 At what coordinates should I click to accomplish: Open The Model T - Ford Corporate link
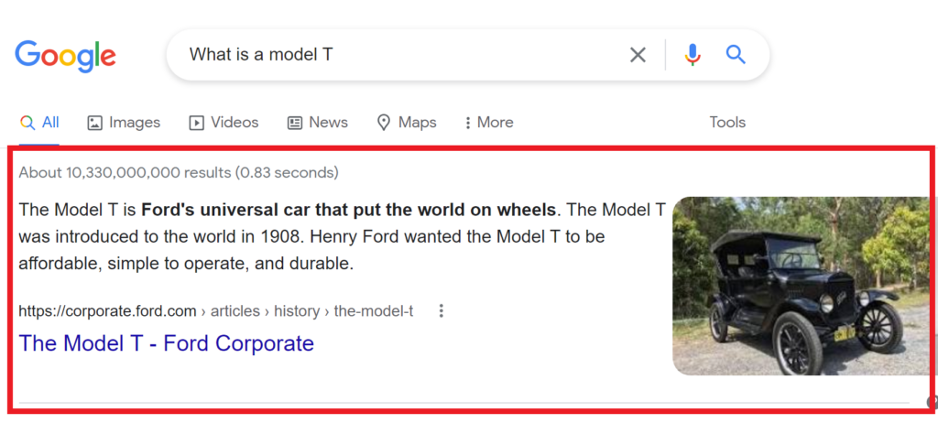[x=167, y=343]
